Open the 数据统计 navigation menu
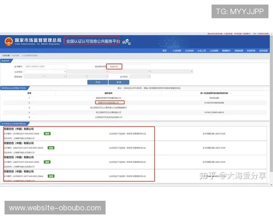Image resolution: width=273 pixels, height=219 pixels. point(226,51)
